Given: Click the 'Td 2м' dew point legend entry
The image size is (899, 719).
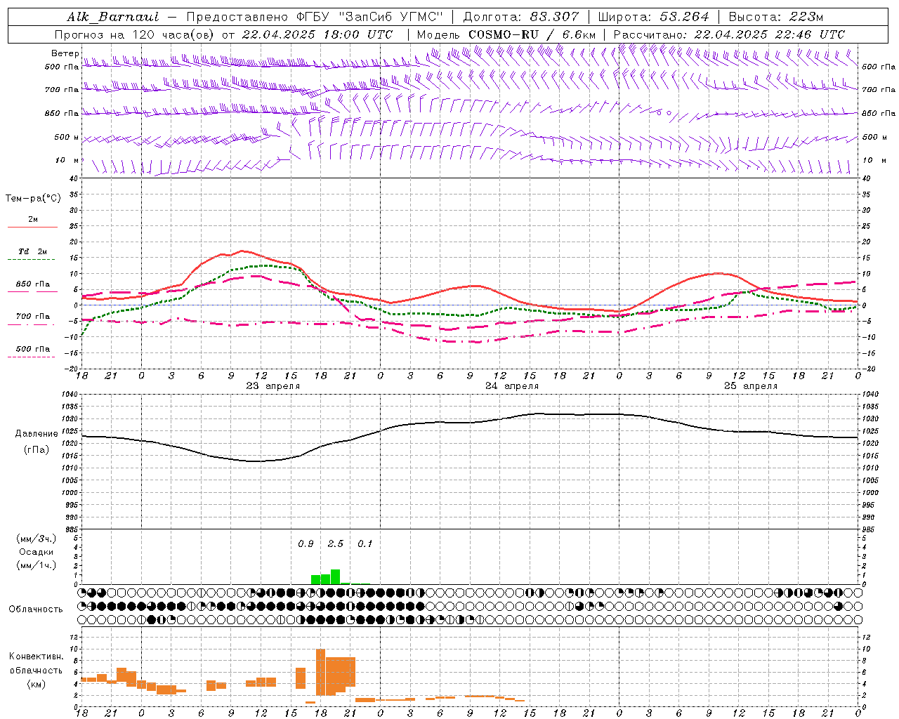Looking at the screenshot, I should pos(32,251).
